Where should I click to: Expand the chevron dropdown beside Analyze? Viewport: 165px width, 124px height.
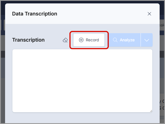coord(147,40)
